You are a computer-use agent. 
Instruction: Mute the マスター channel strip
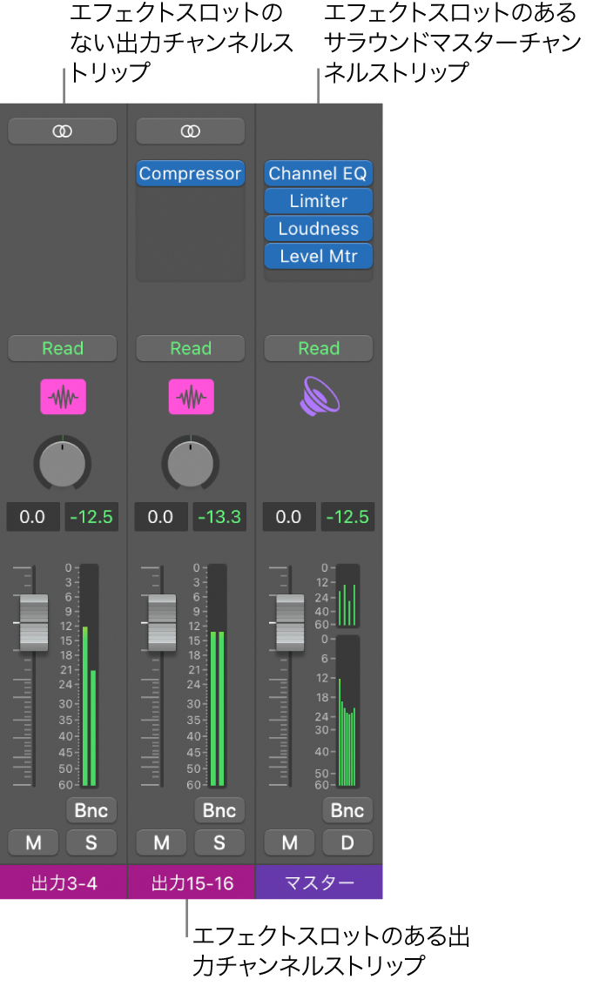290,842
